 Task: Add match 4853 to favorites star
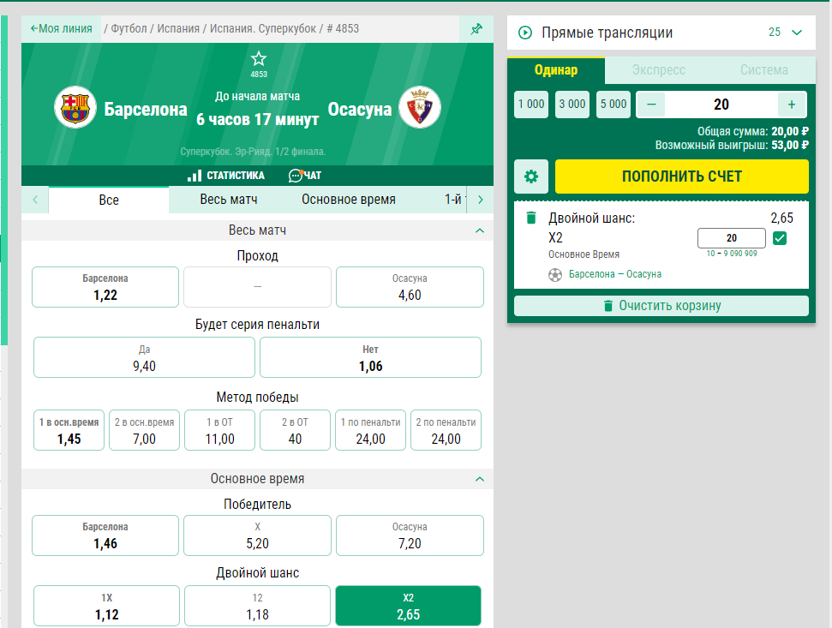(x=259, y=58)
